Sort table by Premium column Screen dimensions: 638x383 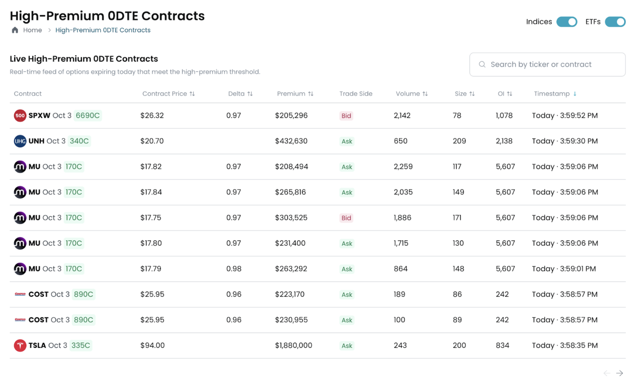pos(295,94)
